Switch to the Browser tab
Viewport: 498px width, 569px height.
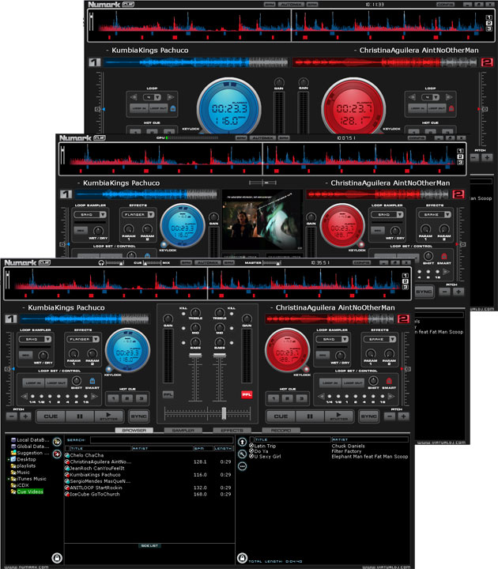tap(134, 431)
